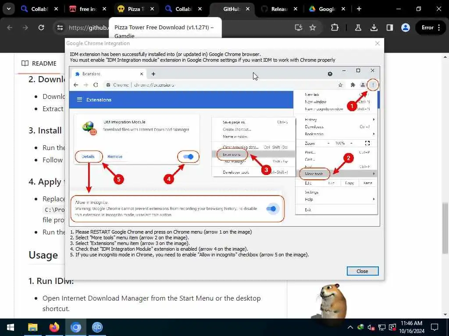
Task: Click the IDM globe tray icon
Action: (361, 327)
